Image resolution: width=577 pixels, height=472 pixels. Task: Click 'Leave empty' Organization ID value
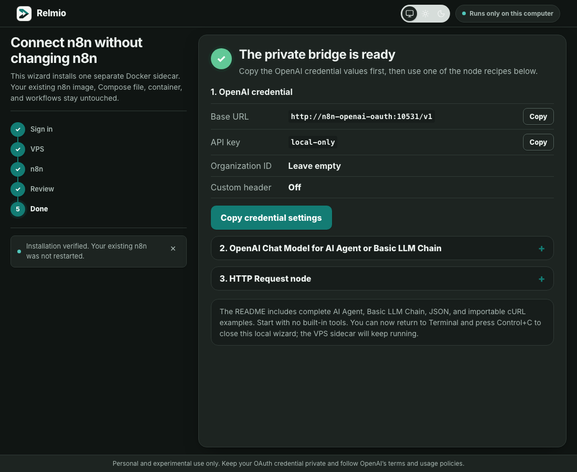point(314,166)
